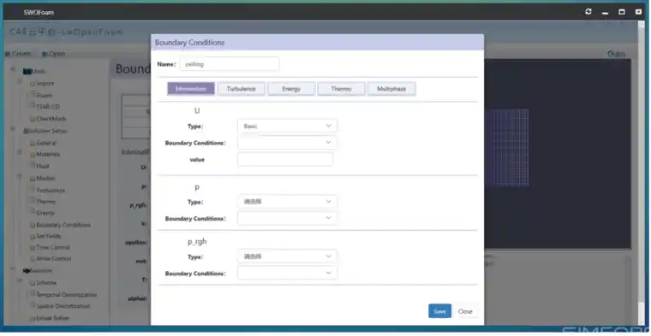
Task: Select the Multiphase tab
Action: 391,89
